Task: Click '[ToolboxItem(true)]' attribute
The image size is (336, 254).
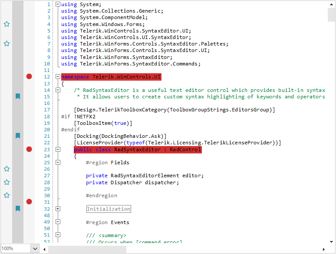Action: coord(103,123)
